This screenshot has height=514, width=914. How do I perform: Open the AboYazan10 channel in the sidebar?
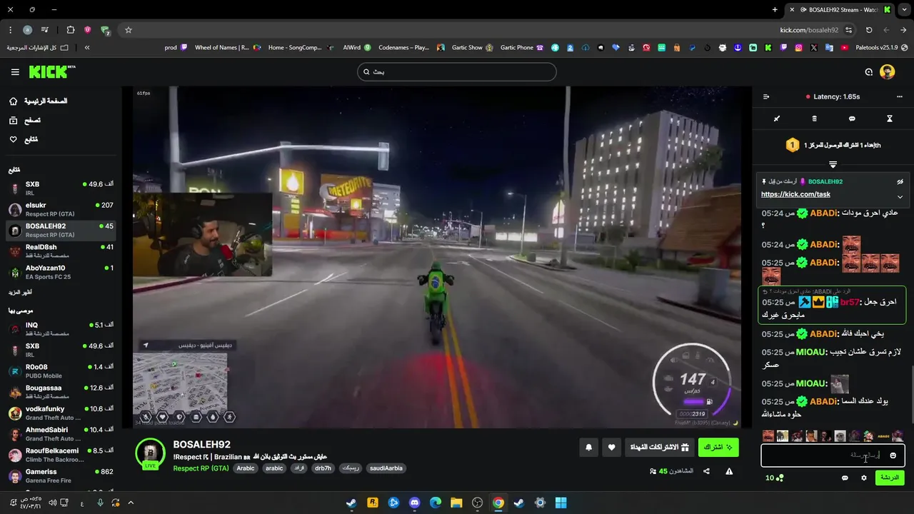[61, 271]
